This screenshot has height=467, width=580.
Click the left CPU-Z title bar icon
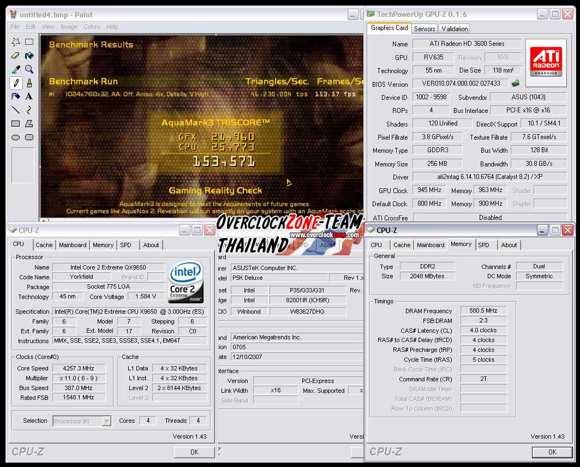click(x=13, y=230)
